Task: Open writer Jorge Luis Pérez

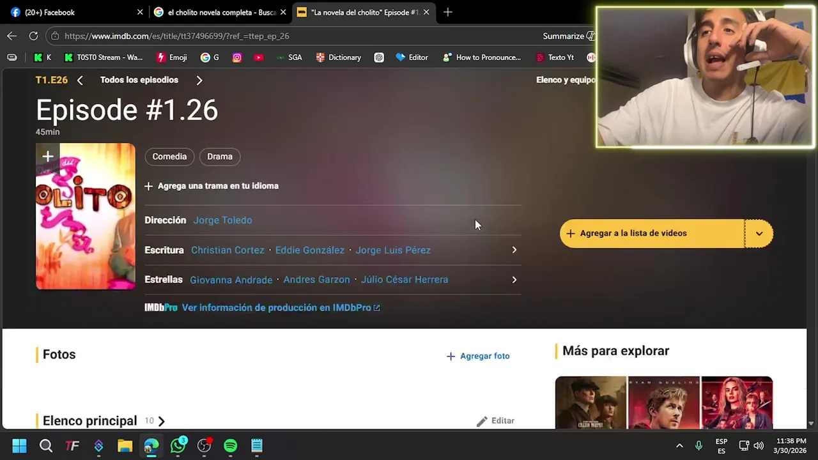Action: click(x=393, y=250)
